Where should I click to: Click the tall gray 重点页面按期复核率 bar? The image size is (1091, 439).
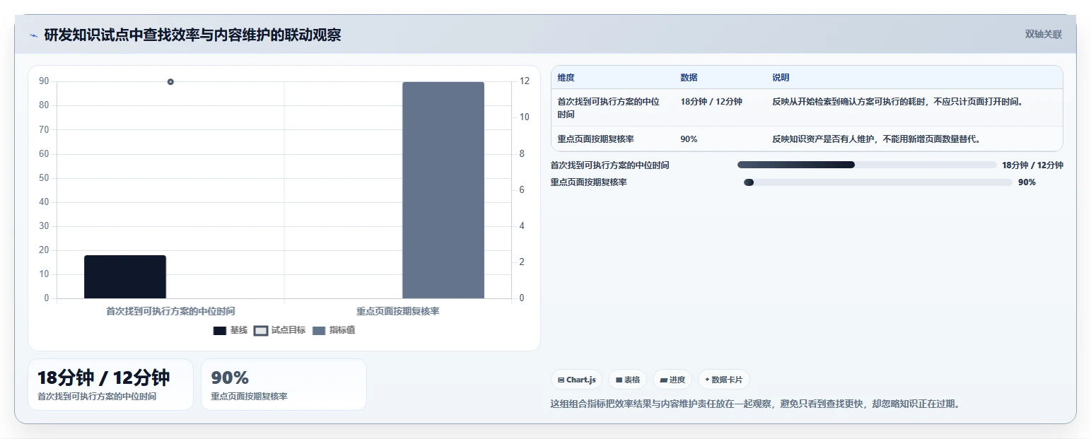click(x=443, y=190)
